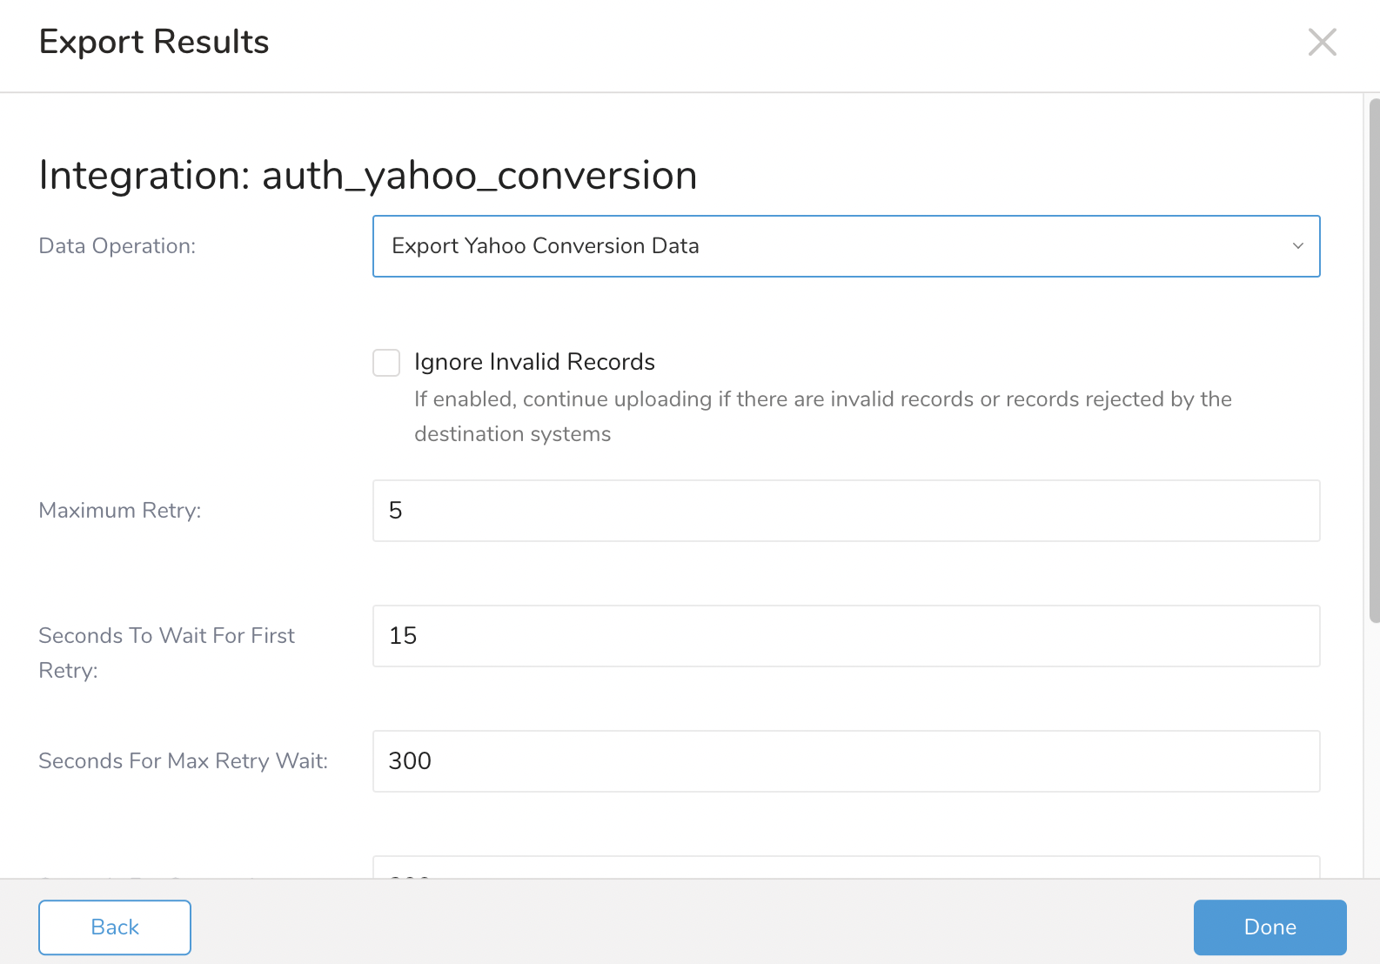Click the 'Seconds For Max Retry Wait' label
Viewport: 1380px width, 964px height.
point(184,761)
